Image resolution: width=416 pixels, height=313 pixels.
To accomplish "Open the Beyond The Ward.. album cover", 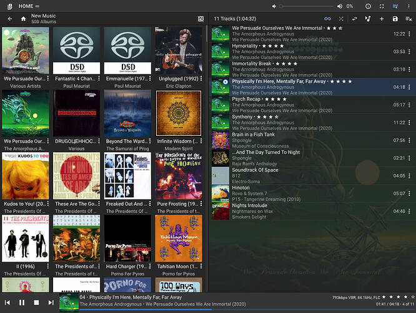I will [127, 113].
